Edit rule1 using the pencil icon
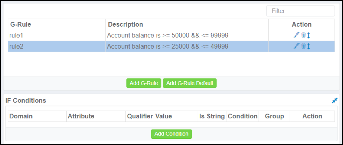The image size is (343, 145). click(296, 35)
